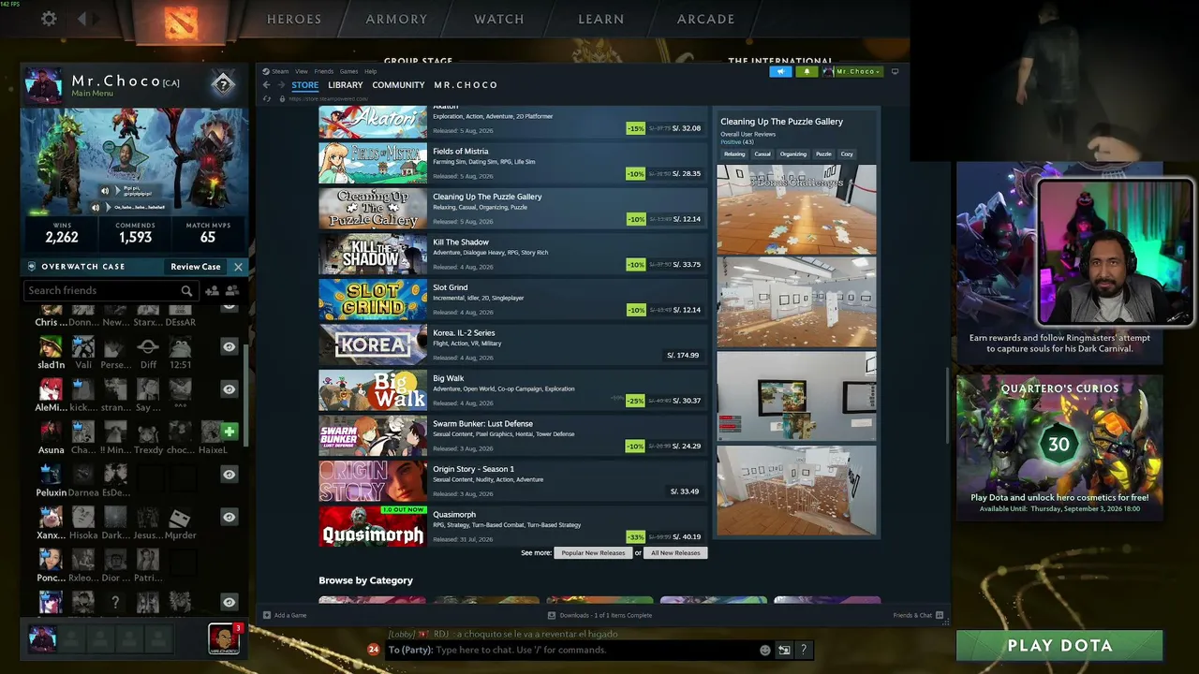The width and height of the screenshot is (1199, 674).
Task: Switch to the HEROES tab in Dota
Action: (x=294, y=19)
